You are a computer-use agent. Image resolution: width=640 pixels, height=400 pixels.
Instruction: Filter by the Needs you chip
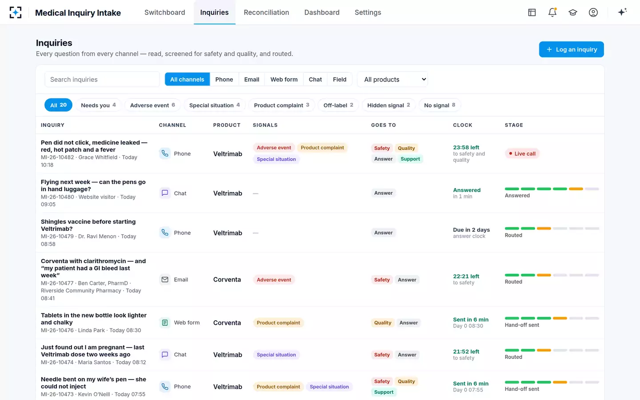coord(98,105)
